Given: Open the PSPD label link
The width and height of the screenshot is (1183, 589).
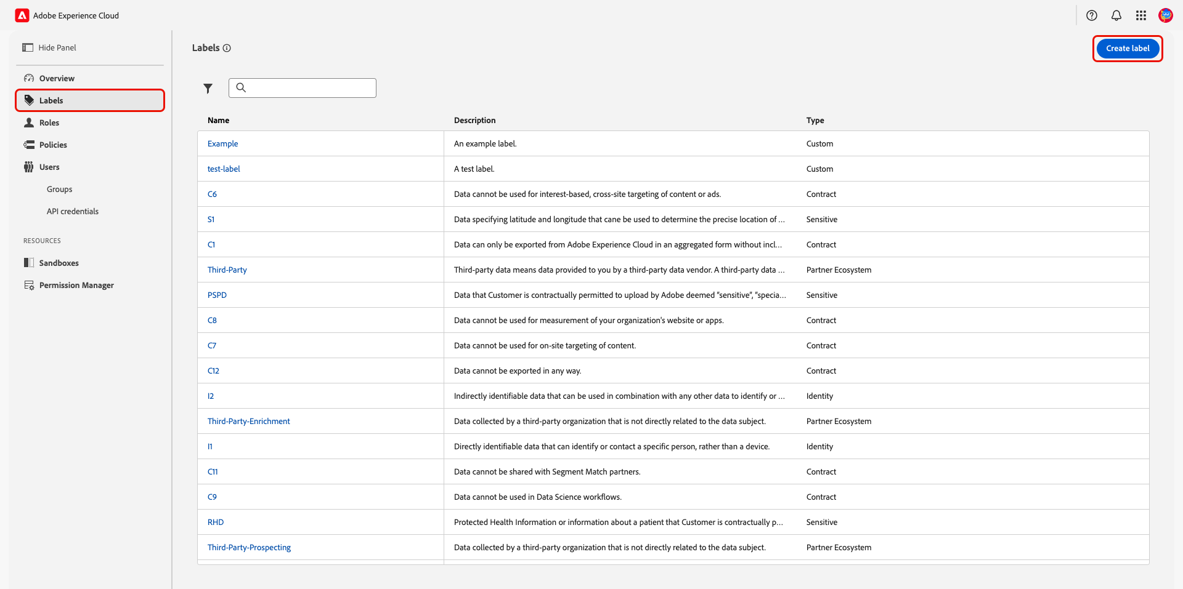Looking at the screenshot, I should click(x=217, y=295).
